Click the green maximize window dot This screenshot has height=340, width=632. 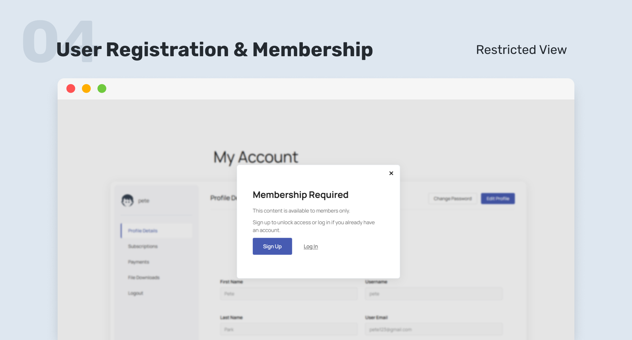pyautogui.click(x=102, y=88)
